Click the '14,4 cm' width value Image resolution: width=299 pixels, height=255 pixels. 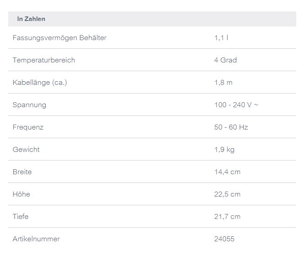tap(227, 172)
